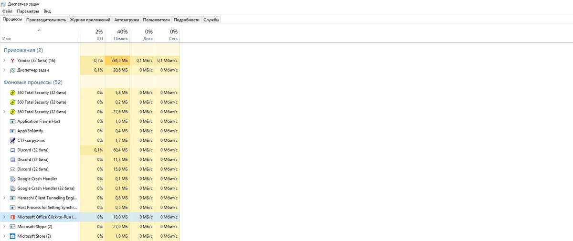Open the Файл menu

(x=7, y=11)
